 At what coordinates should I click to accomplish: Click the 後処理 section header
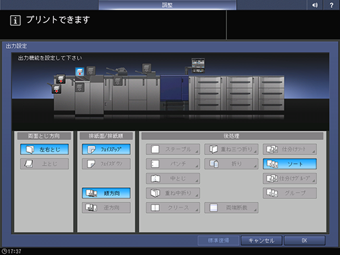232,136
